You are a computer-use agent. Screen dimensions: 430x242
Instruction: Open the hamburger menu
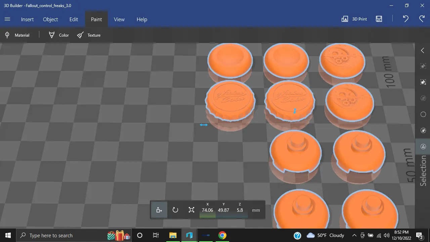click(x=7, y=19)
